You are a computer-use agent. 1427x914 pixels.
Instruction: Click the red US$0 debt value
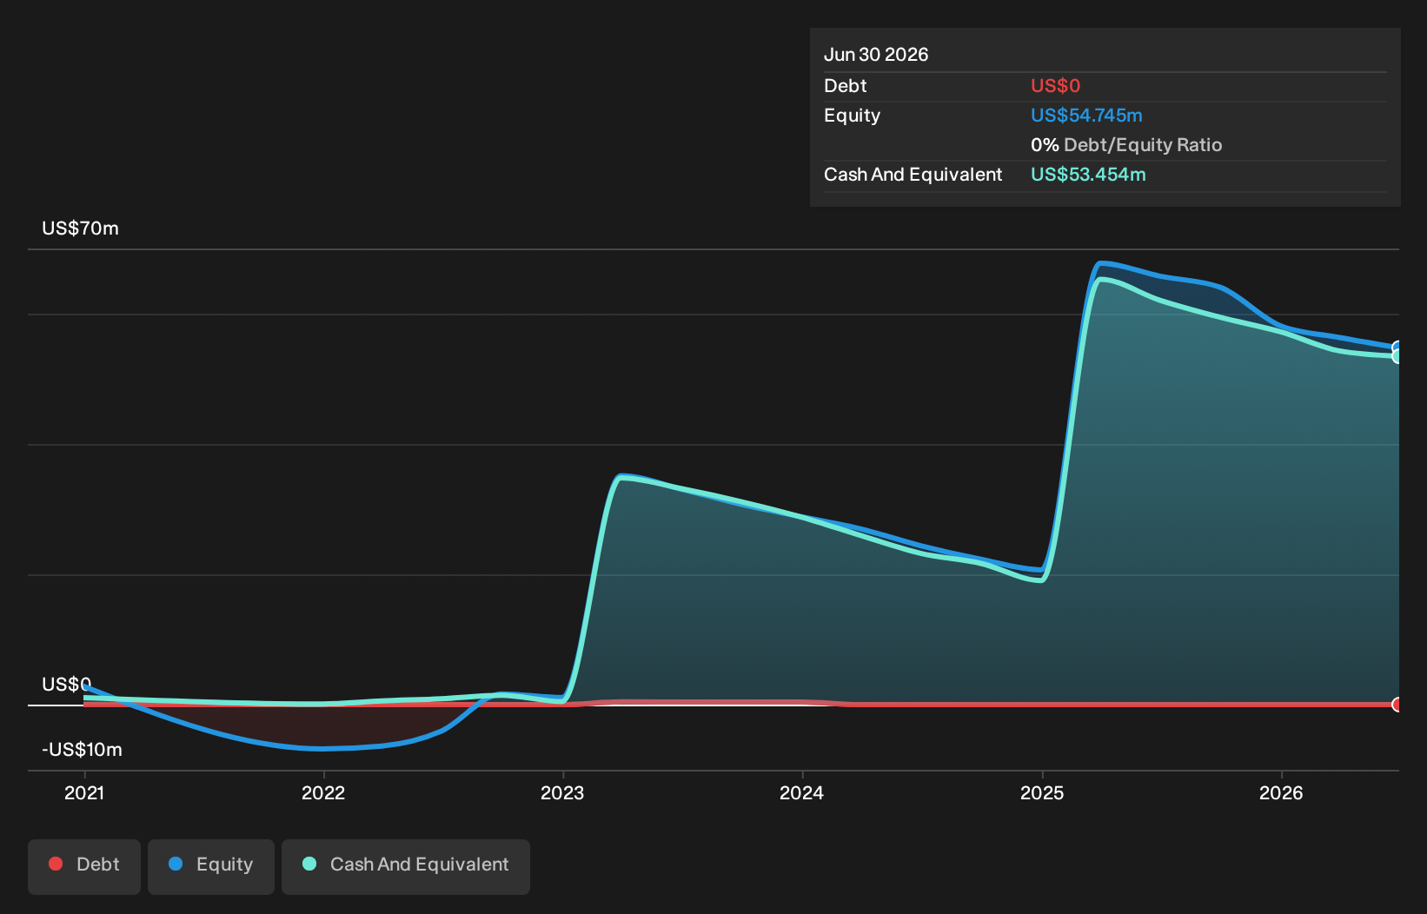1055,86
